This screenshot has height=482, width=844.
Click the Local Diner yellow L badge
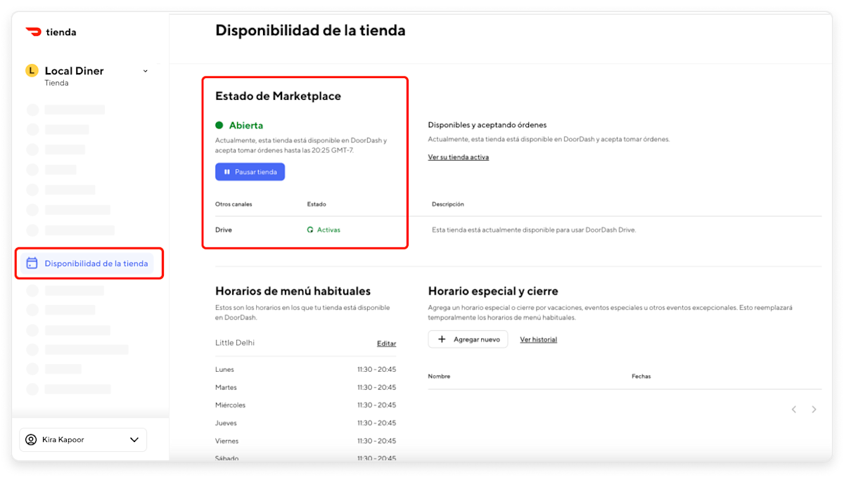pyautogui.click(x=31, y=70)
